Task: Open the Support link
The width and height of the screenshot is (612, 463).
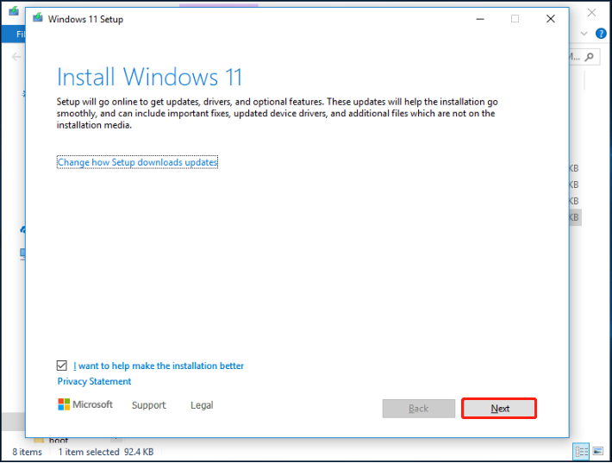Action: click(149, 405)
